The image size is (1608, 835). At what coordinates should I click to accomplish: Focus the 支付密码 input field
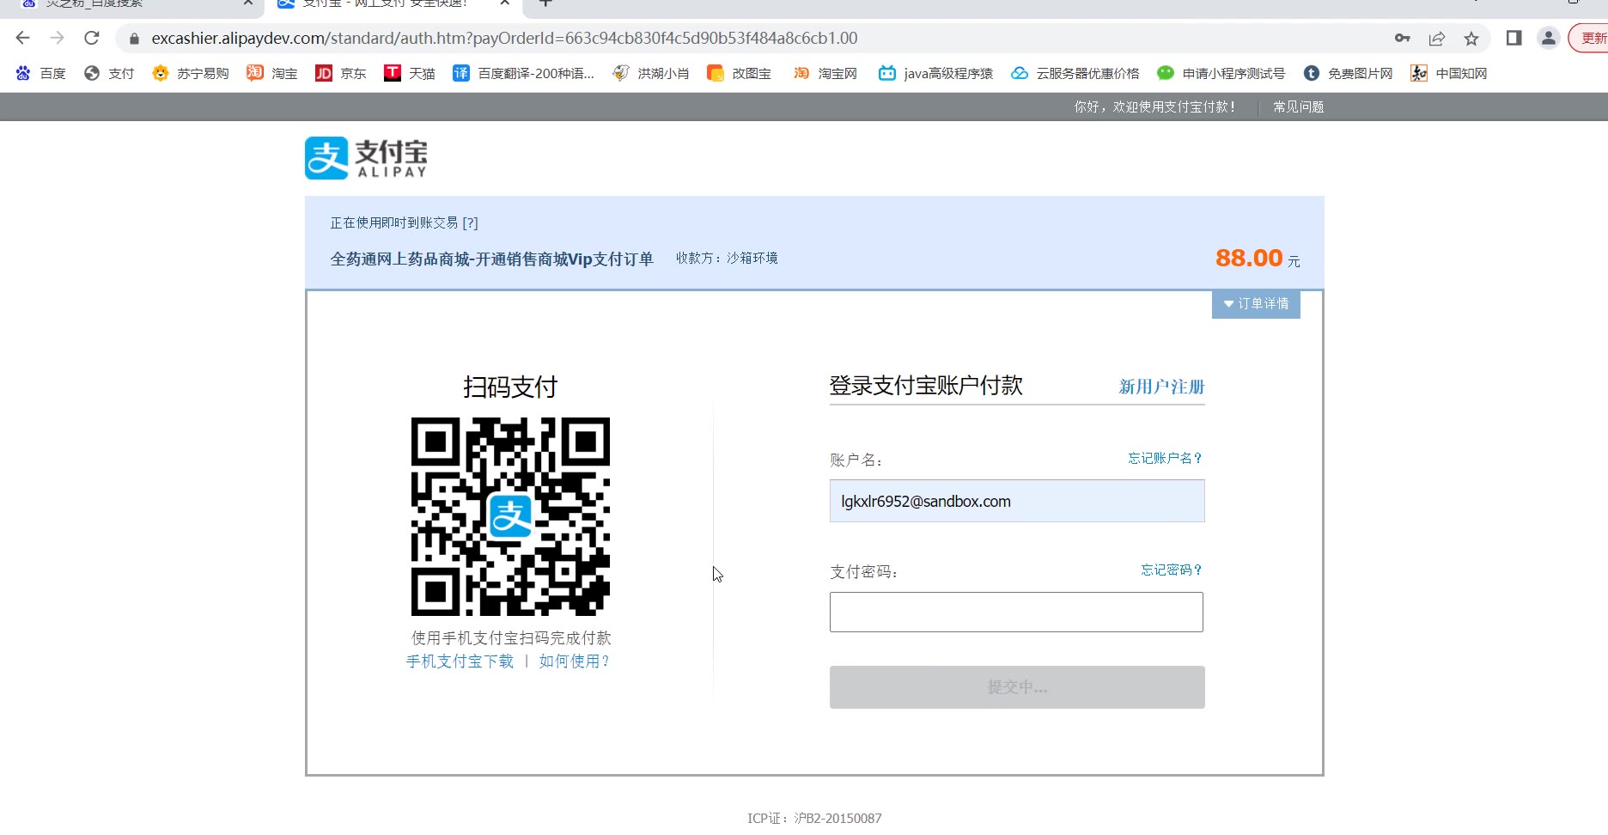pyautogui.click(x=1016, y=612)
